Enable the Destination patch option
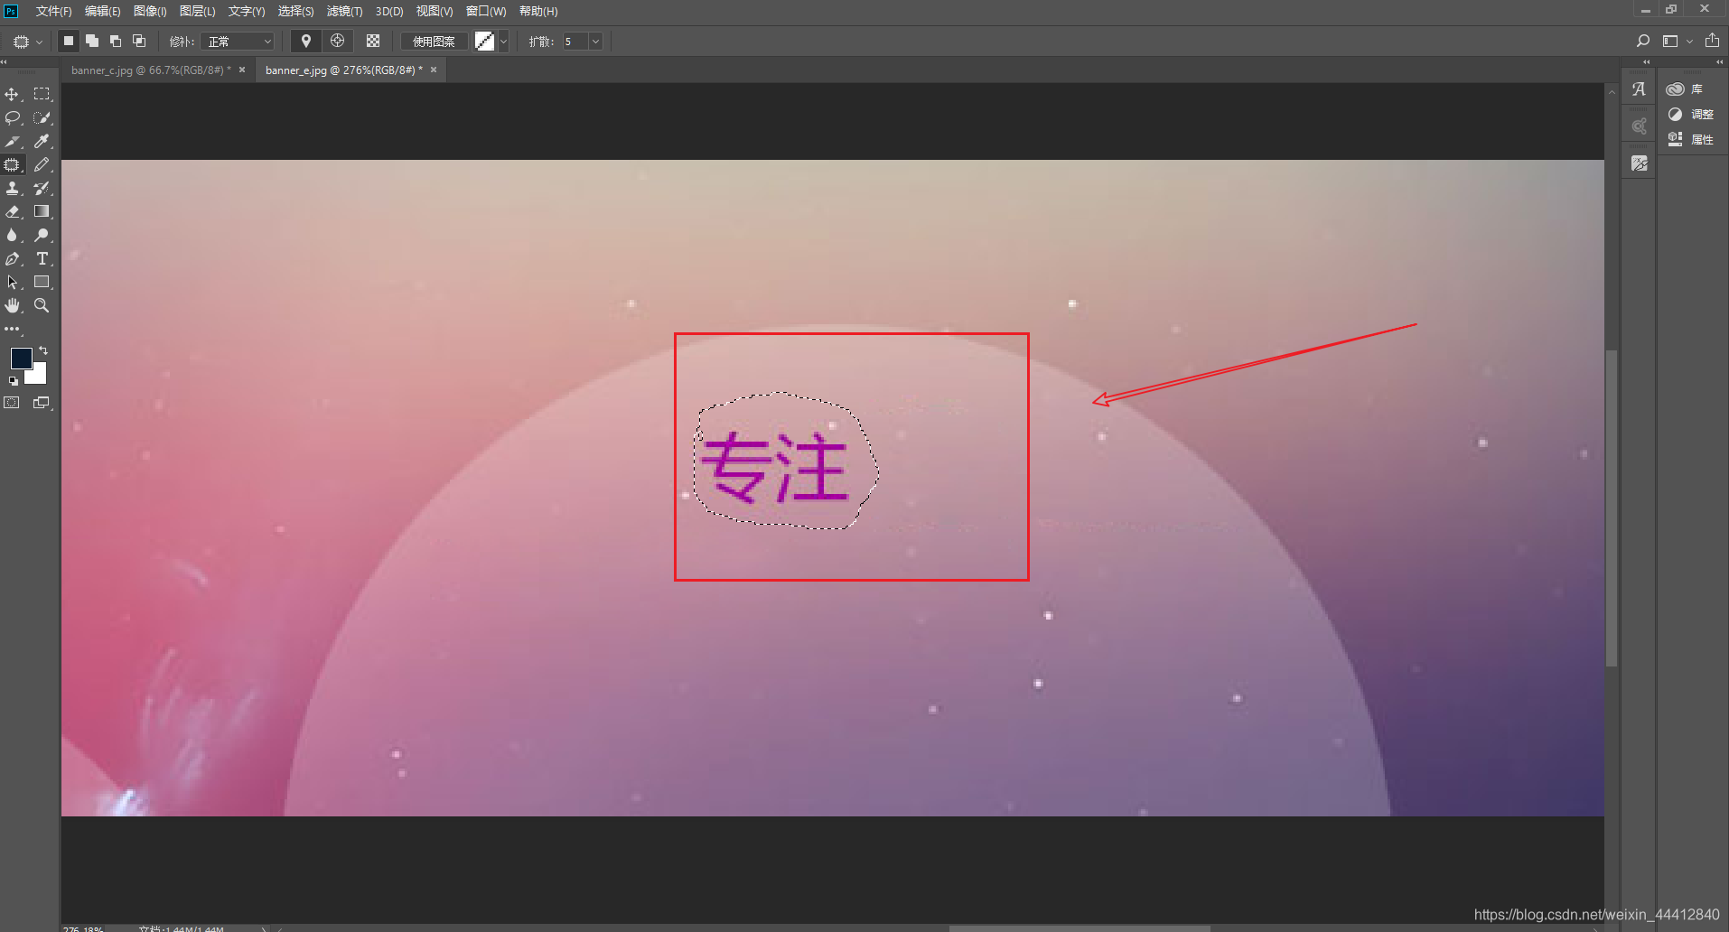1729x932 pixels. coord(337,41)
